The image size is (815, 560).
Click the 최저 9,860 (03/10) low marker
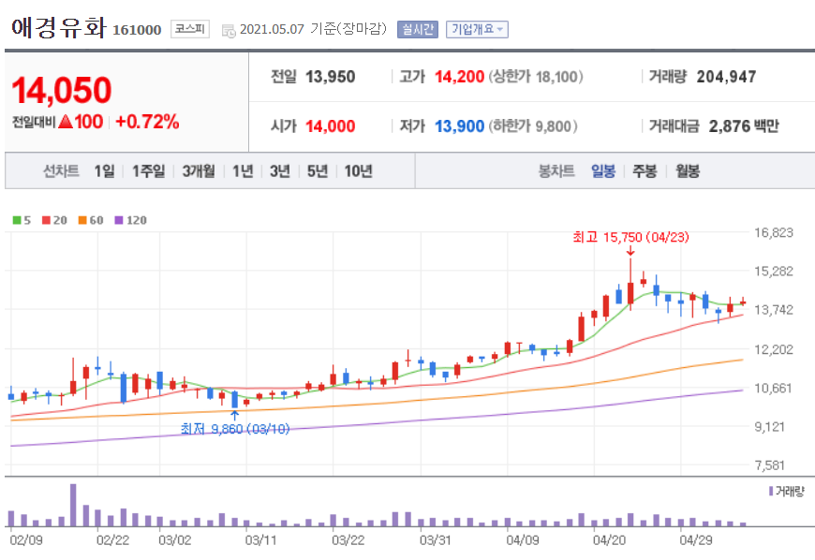click(235, 429)
